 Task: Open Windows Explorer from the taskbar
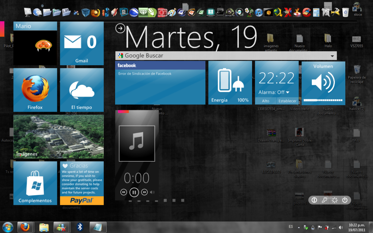pos(44,227)
